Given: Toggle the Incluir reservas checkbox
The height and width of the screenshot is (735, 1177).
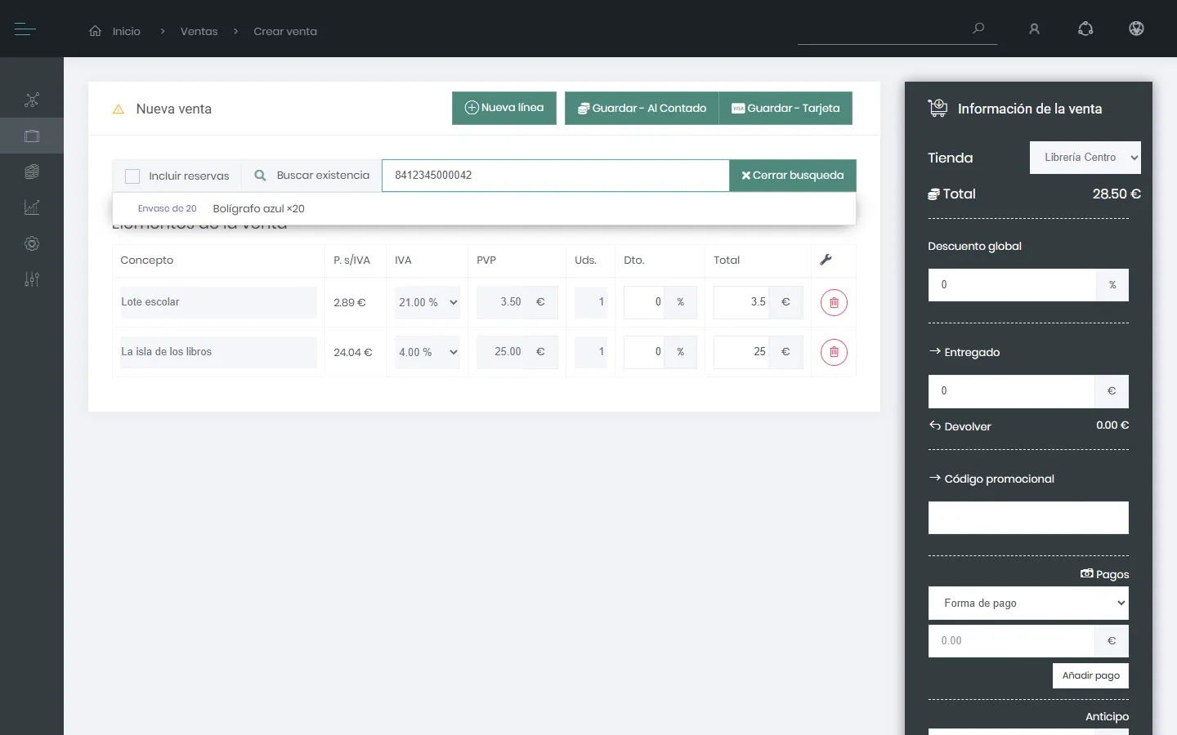Looking at the screenshot, I should (132, 176).
